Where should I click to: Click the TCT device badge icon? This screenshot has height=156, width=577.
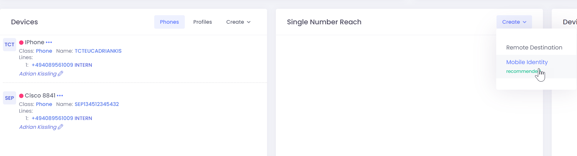click(x=9, y=44)
